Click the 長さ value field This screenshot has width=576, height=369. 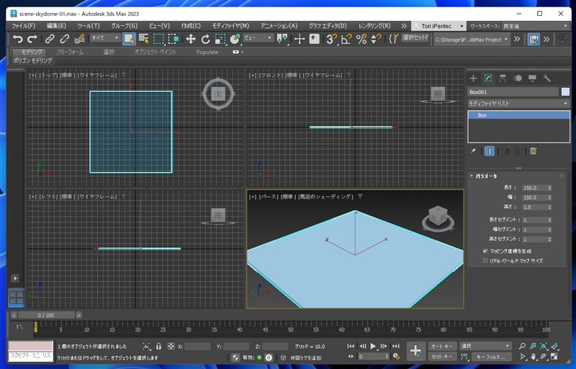pos(534,188)
